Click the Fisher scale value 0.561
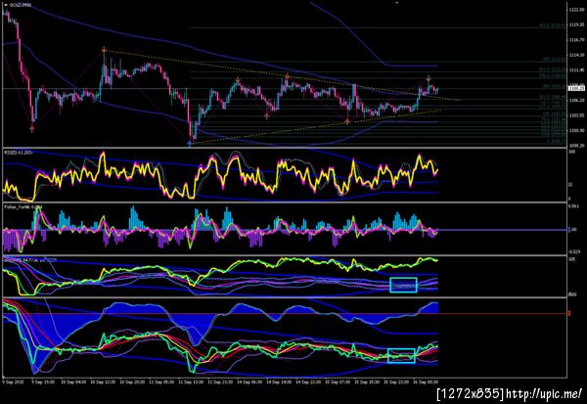This screenshot has height=404, width=587. click(x=574, y=206)
